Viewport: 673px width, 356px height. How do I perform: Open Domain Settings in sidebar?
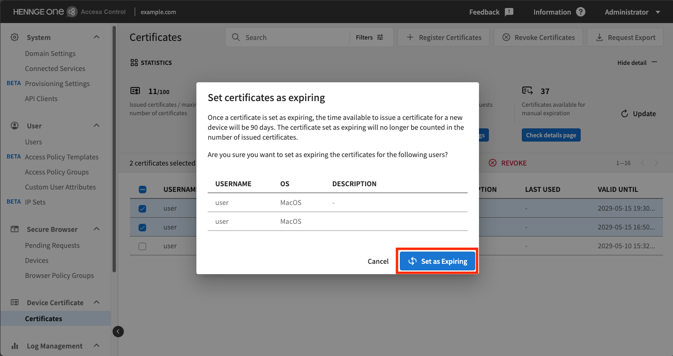click(50, 54)
